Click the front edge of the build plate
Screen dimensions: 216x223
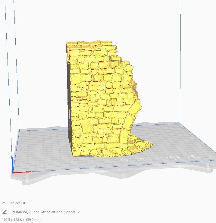(x=114, y=168)
